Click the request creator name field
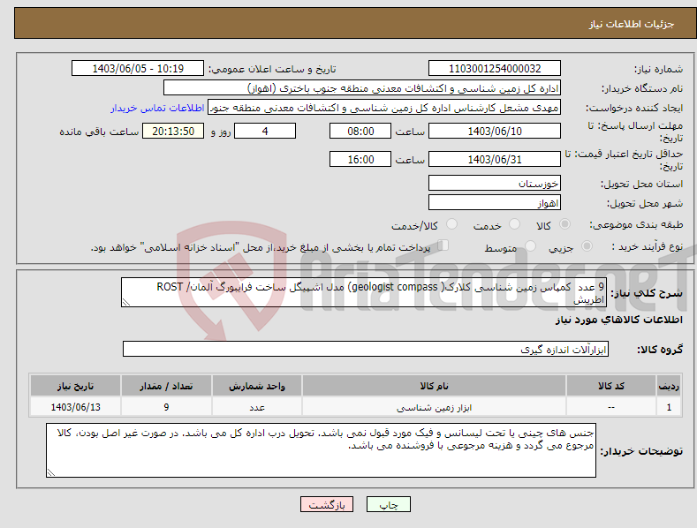697x528 pixels. click(x=384, y=108)
